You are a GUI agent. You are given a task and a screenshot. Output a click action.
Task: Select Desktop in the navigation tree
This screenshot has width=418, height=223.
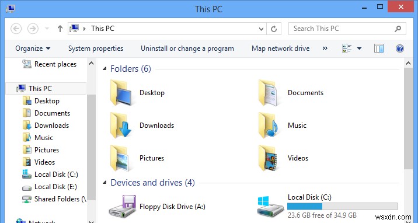[x=41, y=101]
